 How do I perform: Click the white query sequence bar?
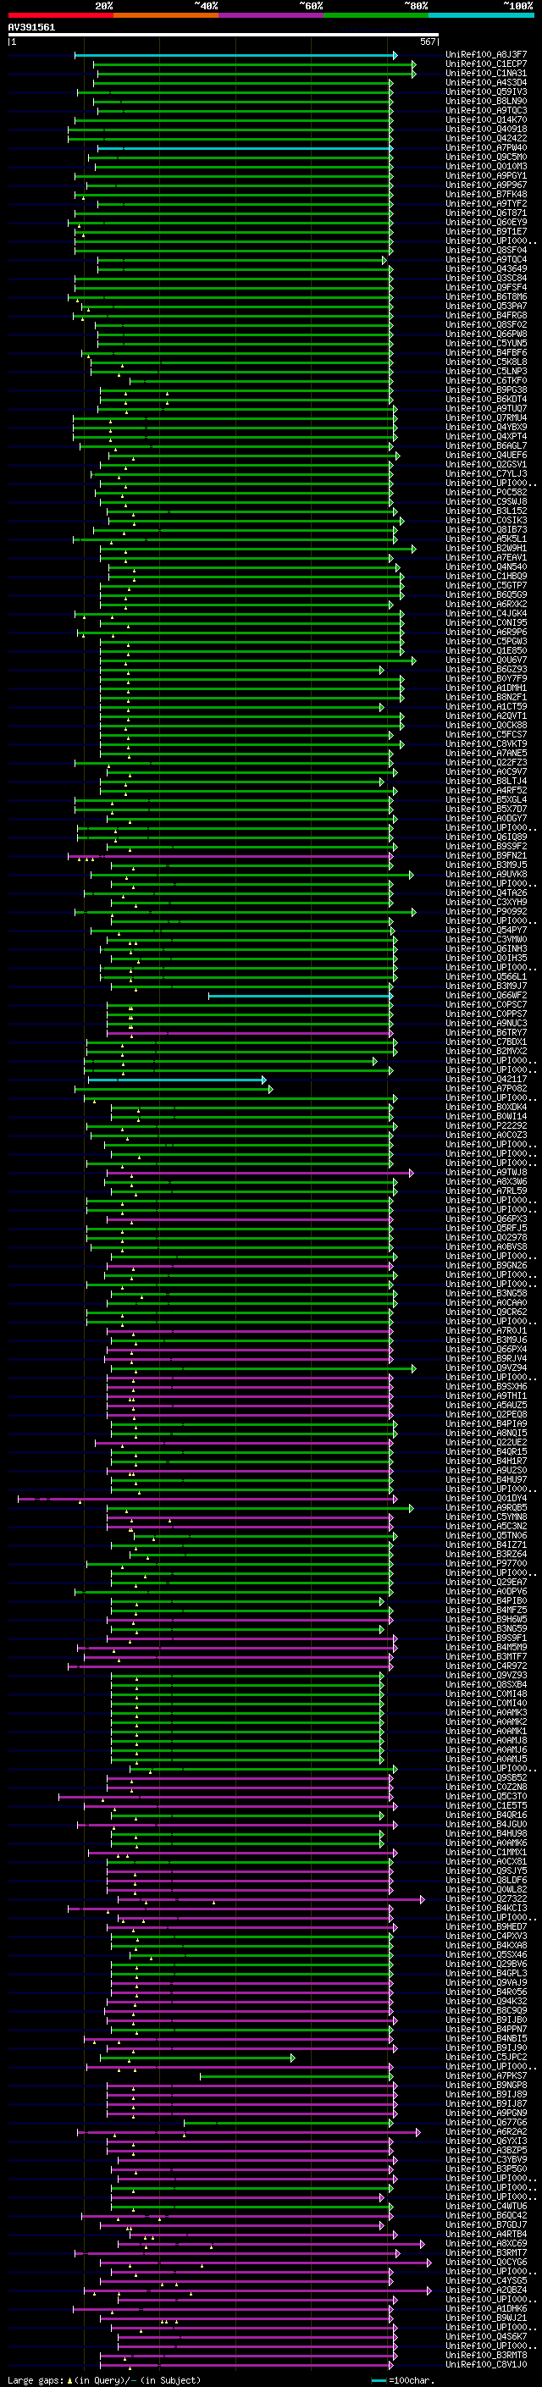223,34
